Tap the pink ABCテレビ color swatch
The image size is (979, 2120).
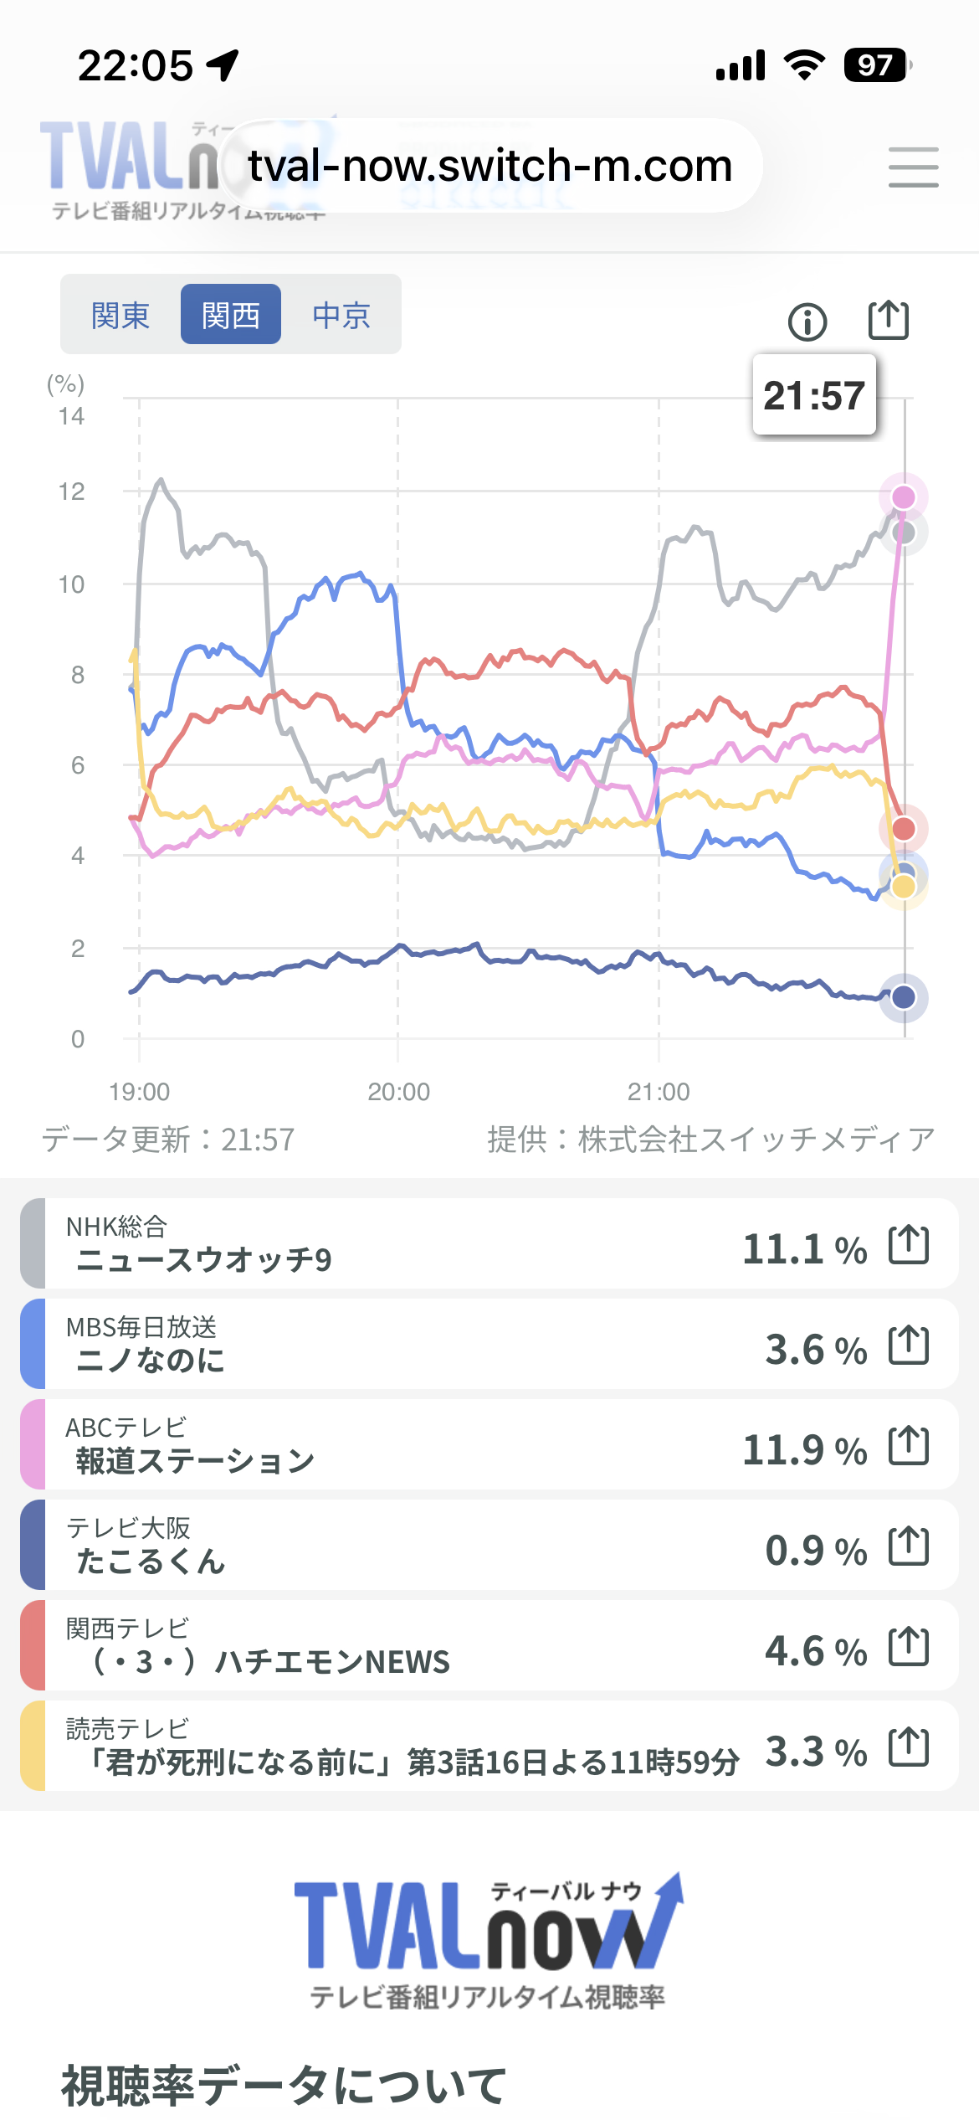[33, 1444]
